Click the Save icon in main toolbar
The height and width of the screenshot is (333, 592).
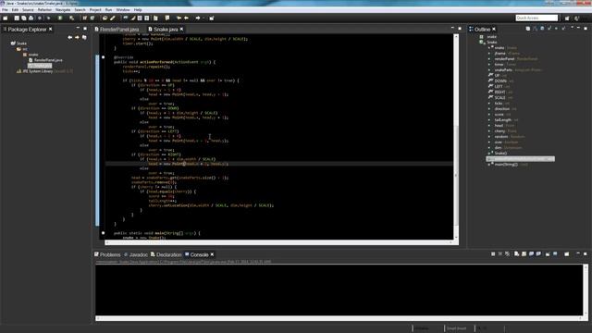pos(17,18)
